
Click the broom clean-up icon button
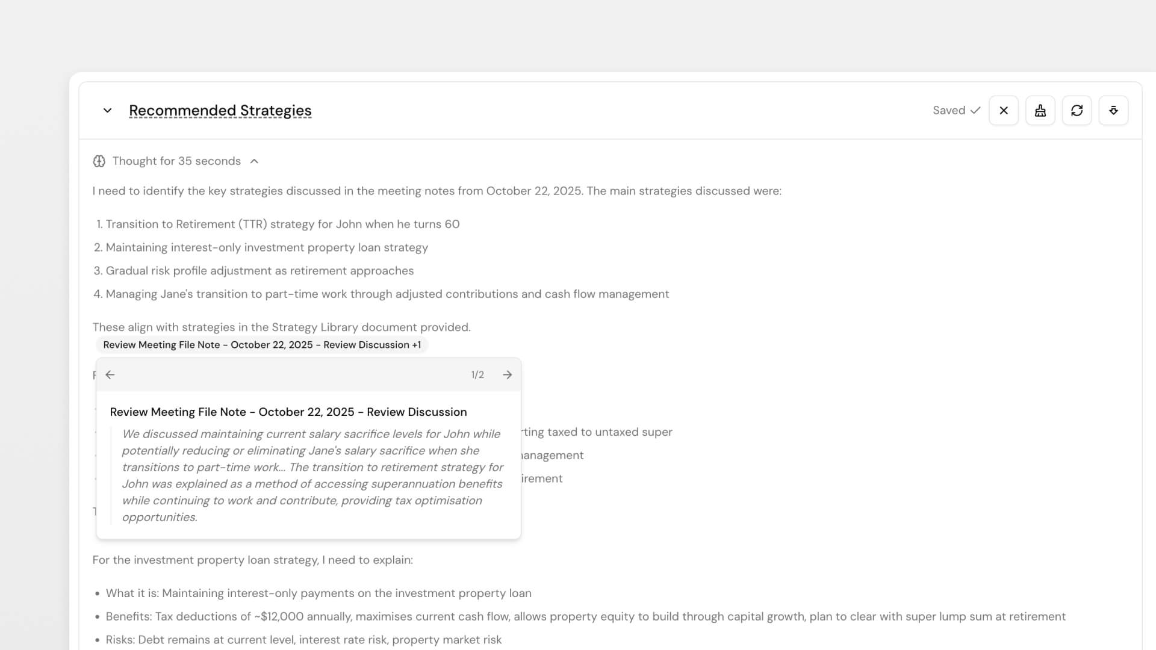[1040, 111]
